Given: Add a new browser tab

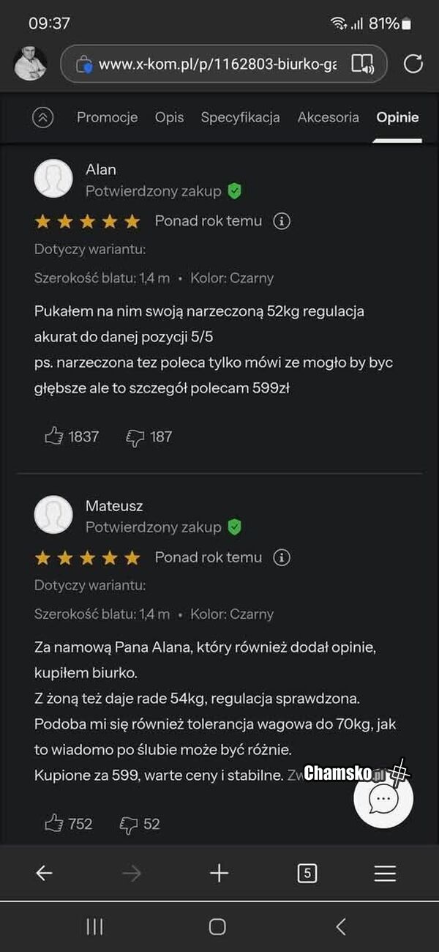Looking at the screenshot, I should pyautogui.click(x=219, y=873).
